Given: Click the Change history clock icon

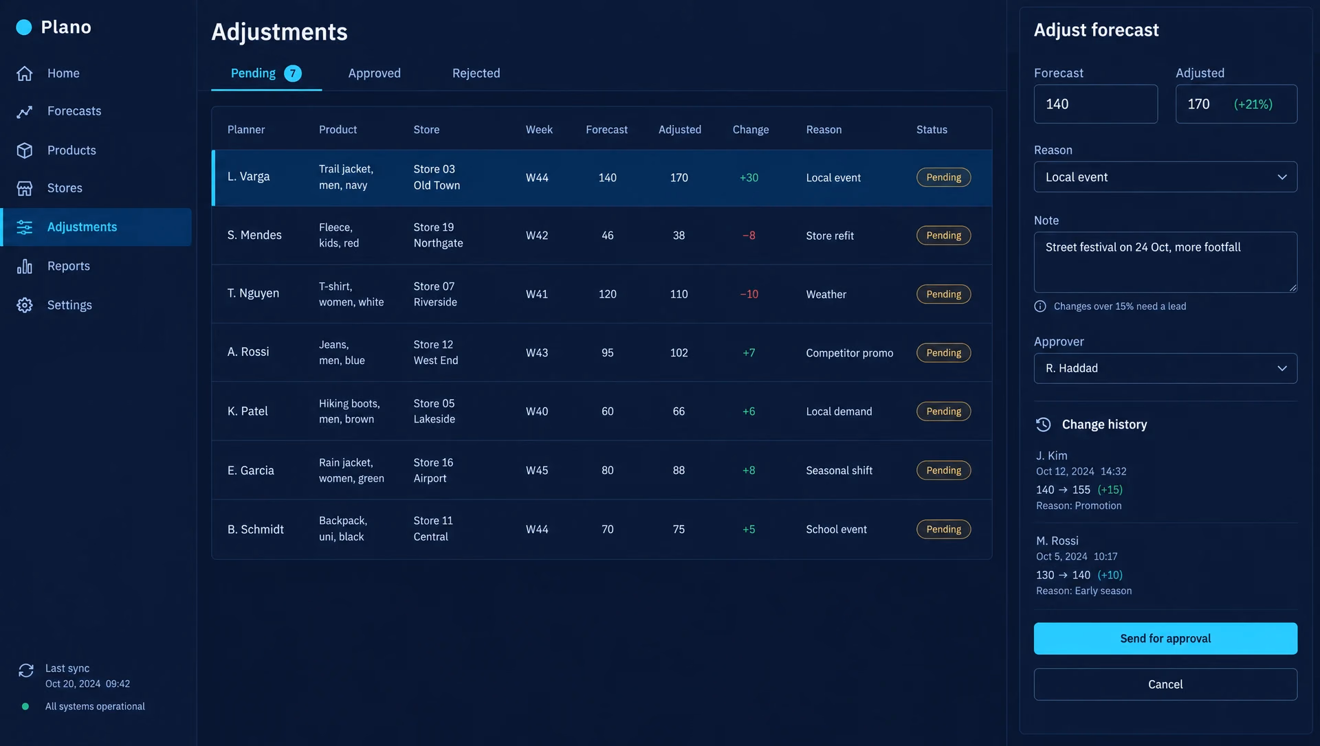Looking at the screenshot, I should (1044, 425).
